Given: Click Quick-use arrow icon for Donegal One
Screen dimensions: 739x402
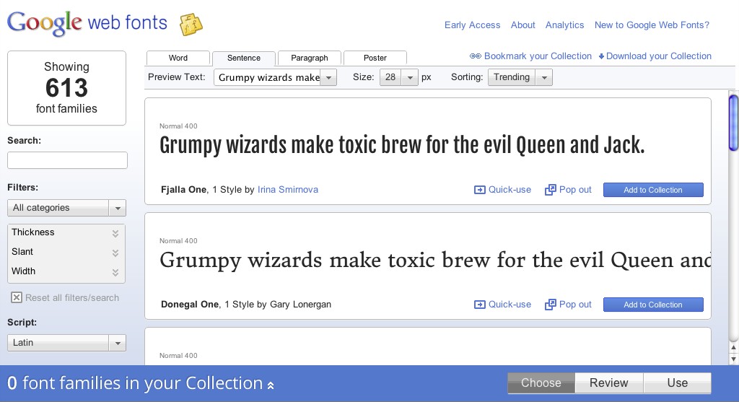Looking at the screenshot, I should 479,305.
